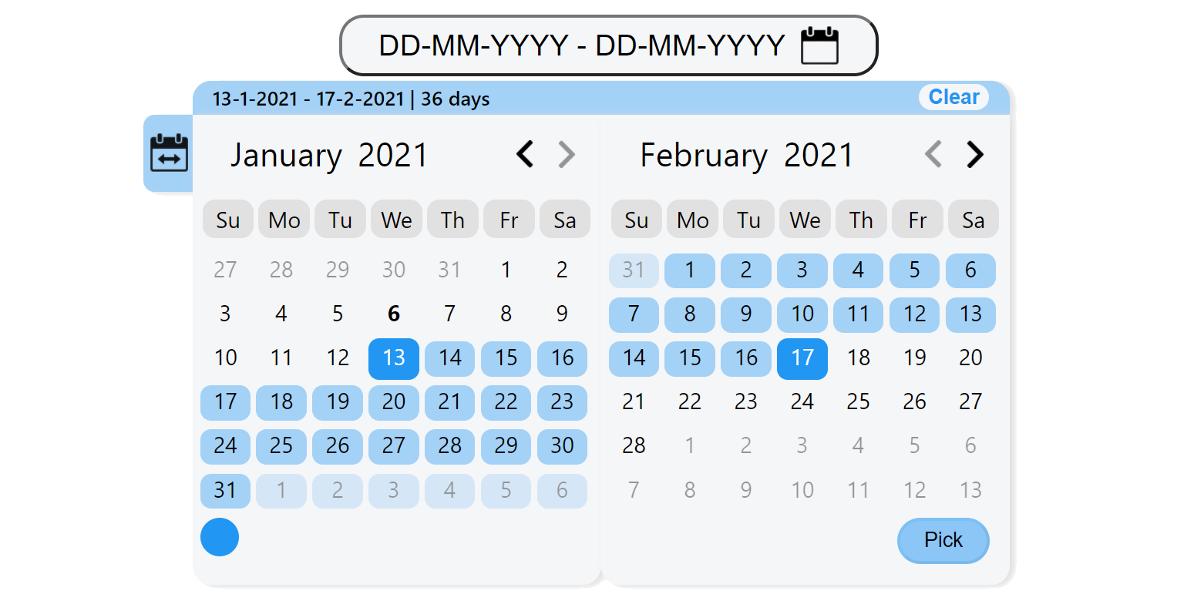Clear the selected date range
The image size is (1204, 601).
[x=953, y=97]
